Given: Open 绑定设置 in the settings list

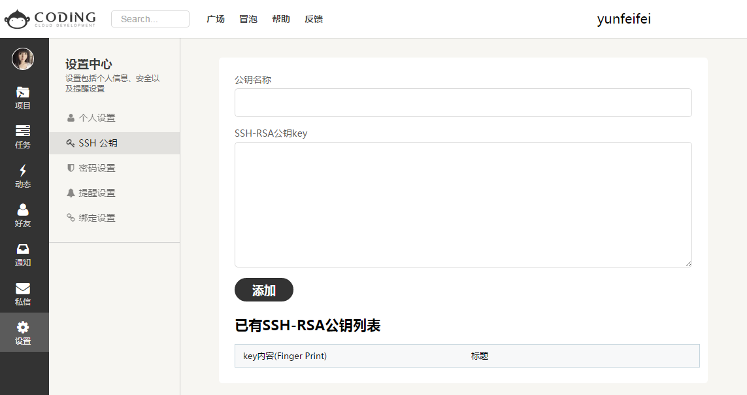Looking at the screenshot, I should (97, 217).
